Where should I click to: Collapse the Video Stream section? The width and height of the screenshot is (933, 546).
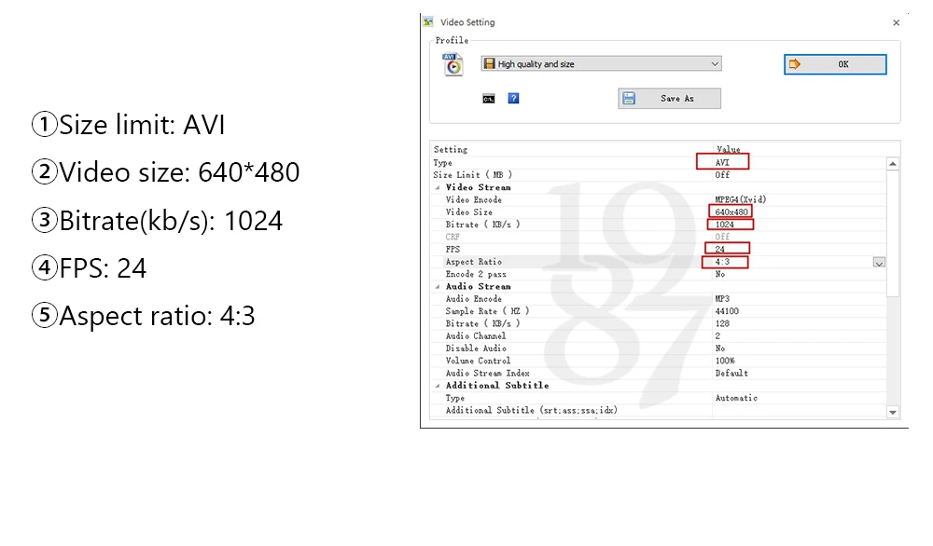pyautogui.click(x=438, y=187)
